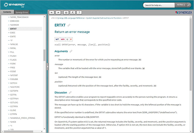This screenshot has height=133, width=194.
Task: Click the link icon beside ERTXT heading
Action: pos(69,25)
